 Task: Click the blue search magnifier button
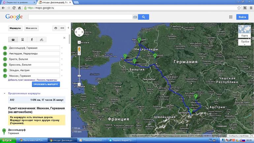pos(143,17)
